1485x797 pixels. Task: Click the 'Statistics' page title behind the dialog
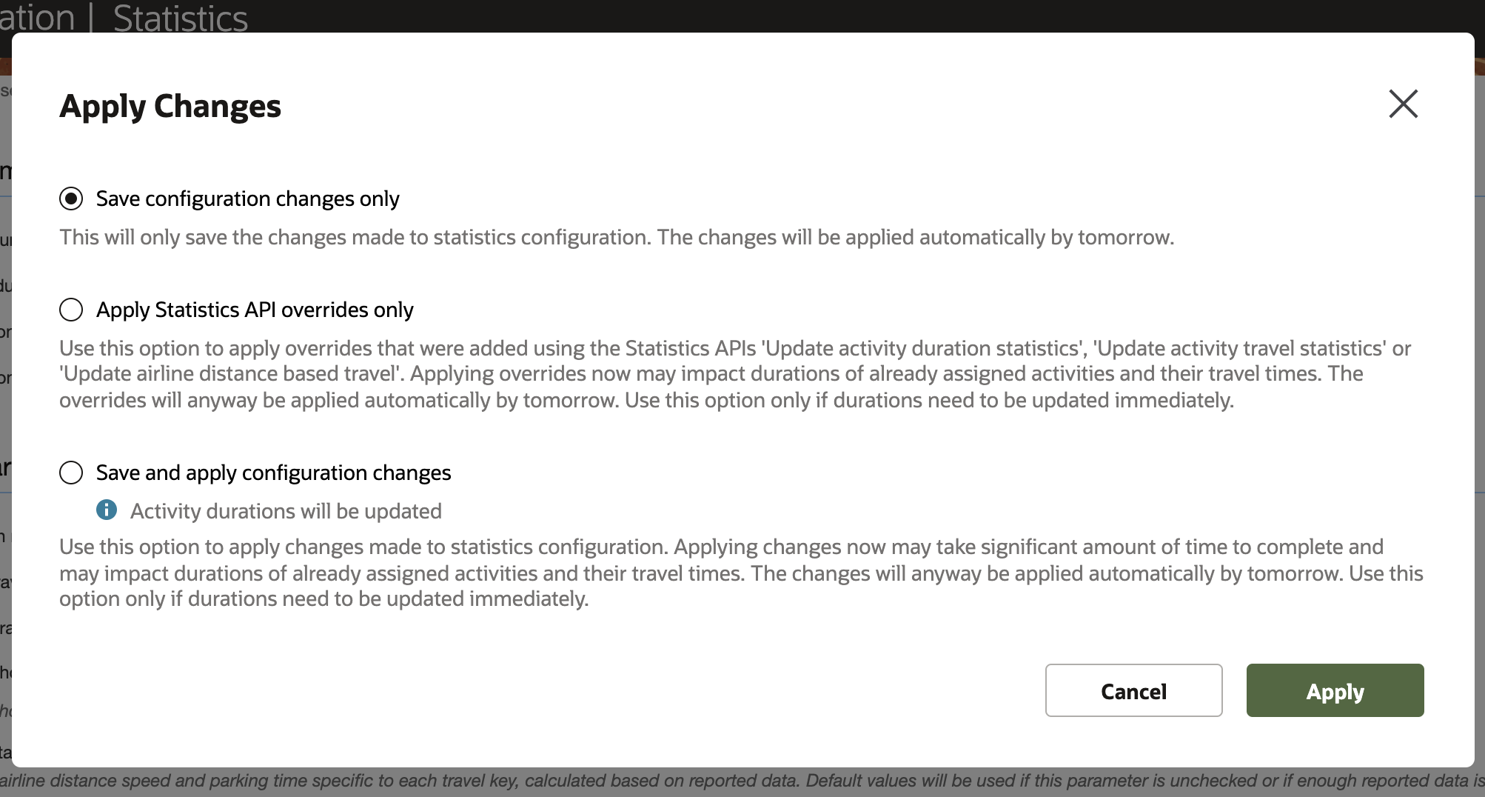pos(180,17)
